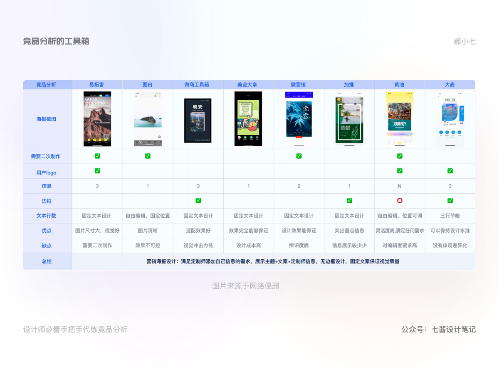Click the 易拓客 checkmark in 用户logo row

[x=97, y=171]
